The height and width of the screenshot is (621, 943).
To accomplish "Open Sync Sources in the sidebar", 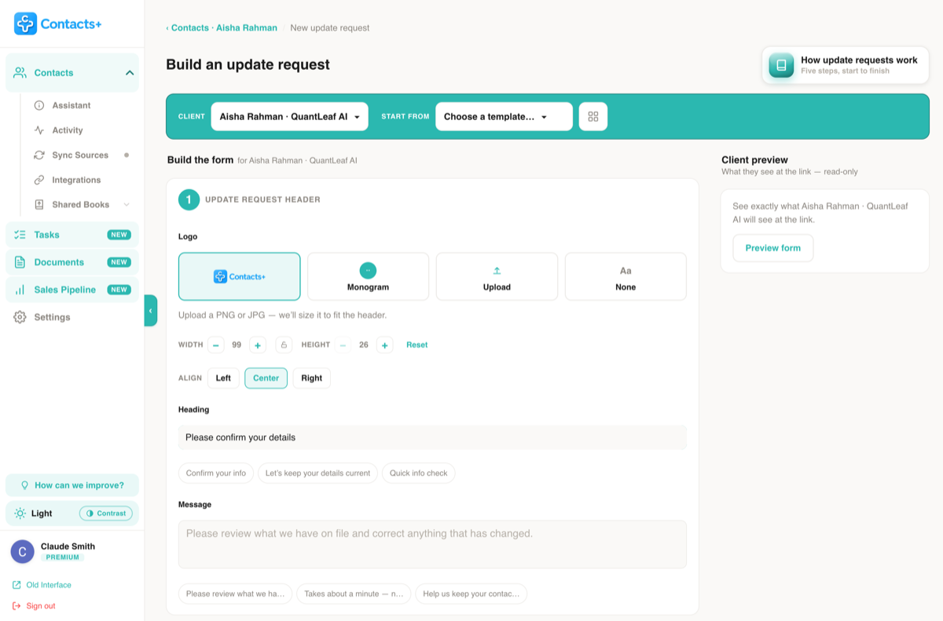I will (x=80, y=155).
